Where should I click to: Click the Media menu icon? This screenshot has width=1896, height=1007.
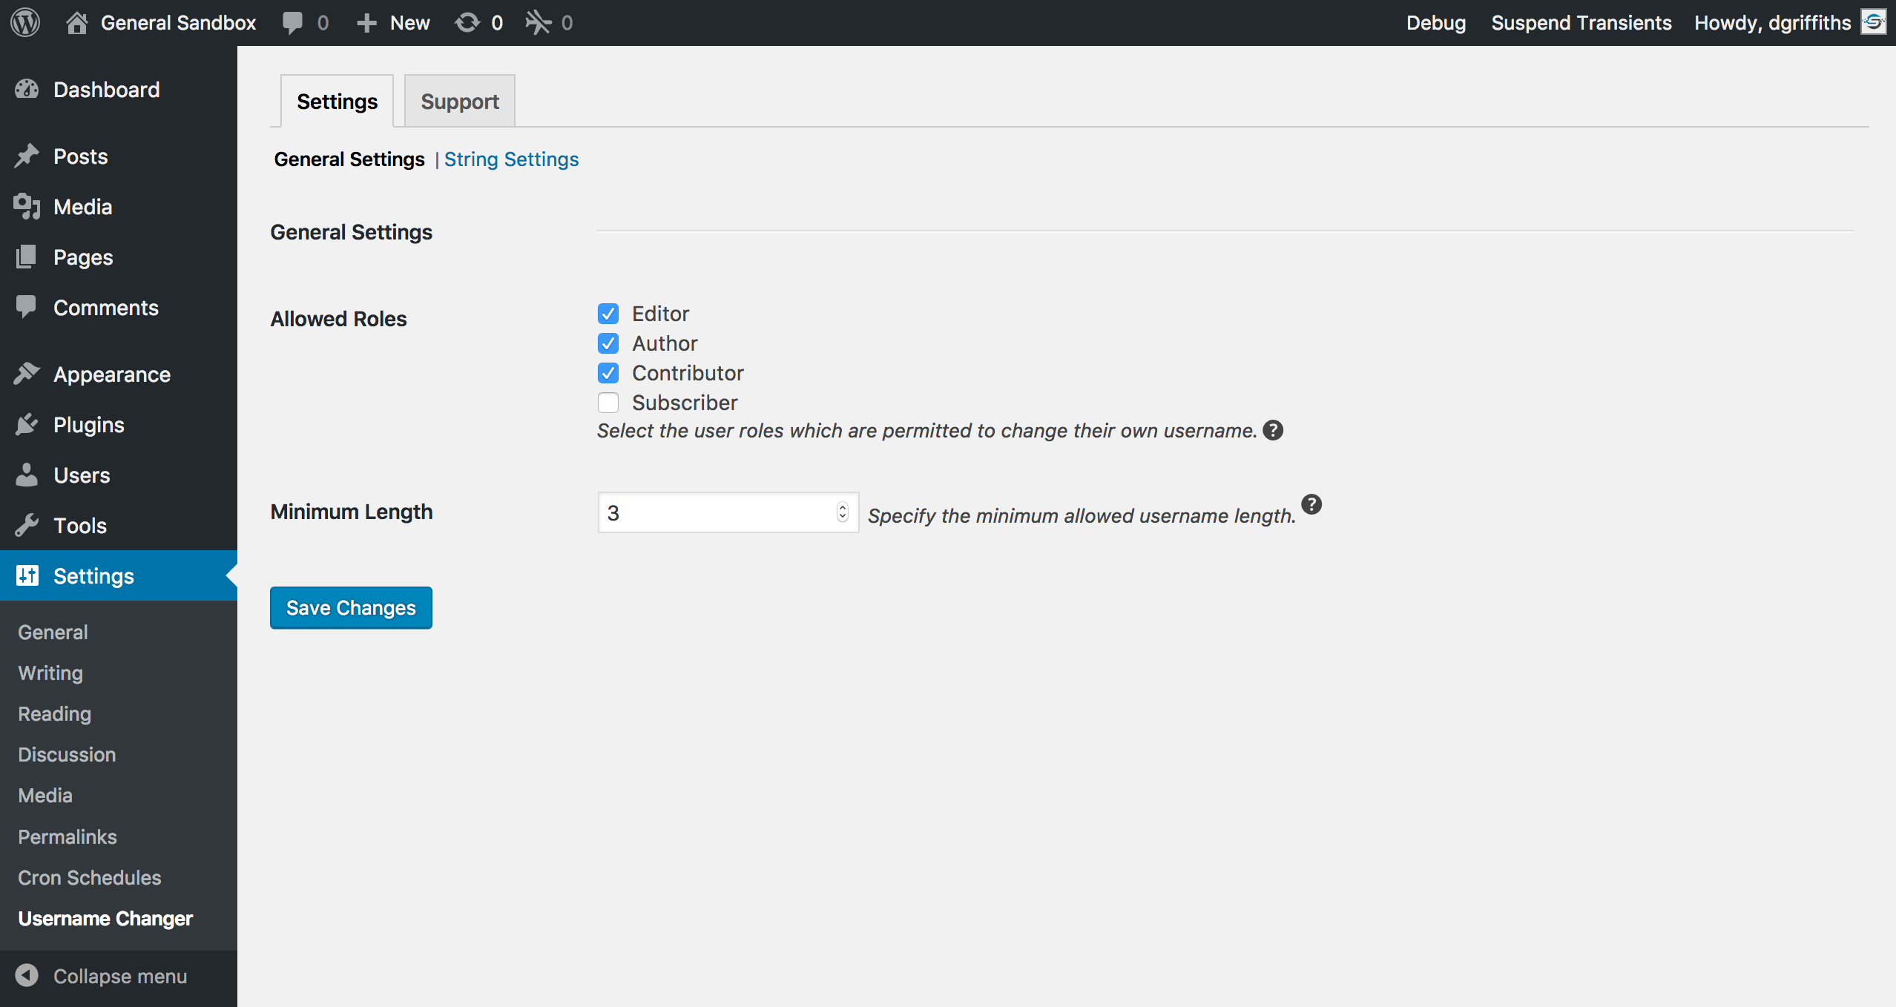27,205
